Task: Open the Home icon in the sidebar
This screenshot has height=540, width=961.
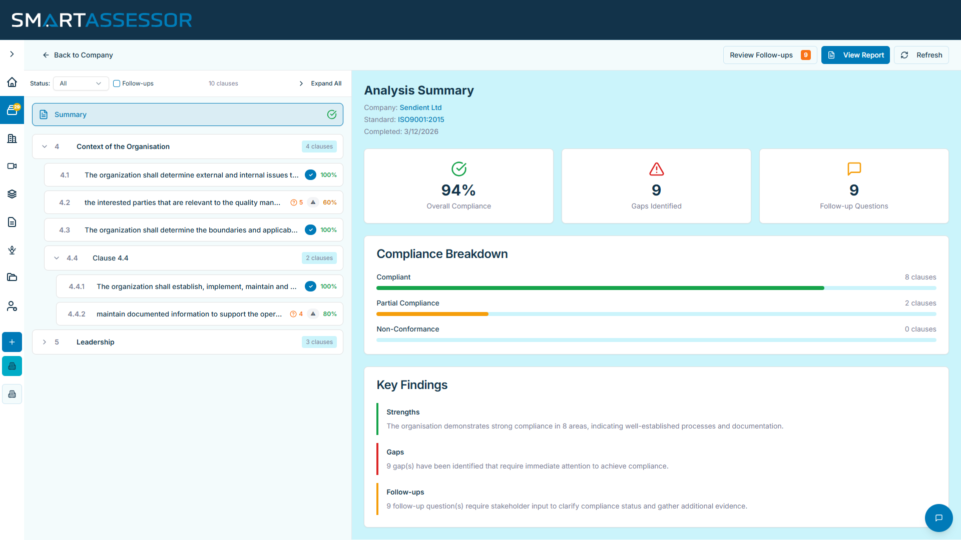Action: coord(12,82)
